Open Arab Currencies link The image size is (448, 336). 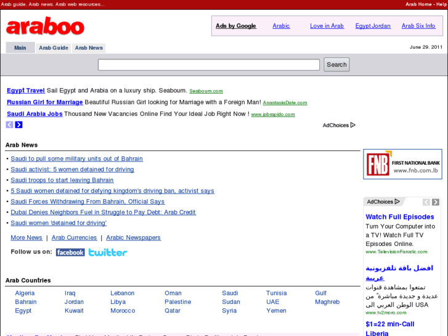click(74, 237)
